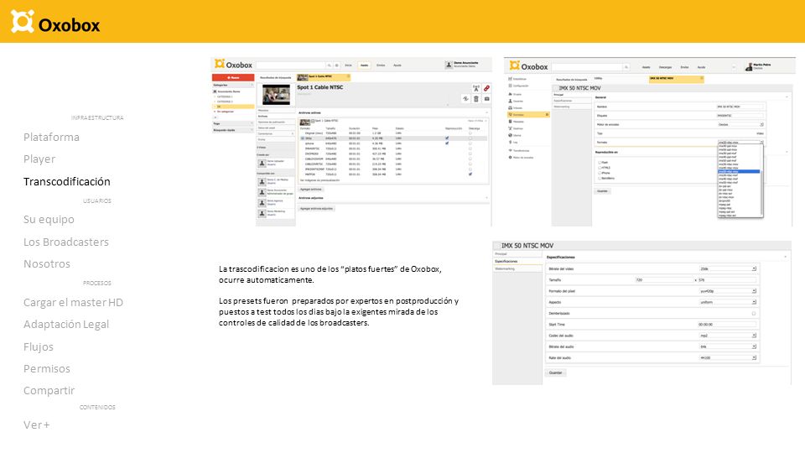Click the Usuarios person icon in the right sidebar
The image size is (805, 453).
pyautogui.click(x=511, y=101)
